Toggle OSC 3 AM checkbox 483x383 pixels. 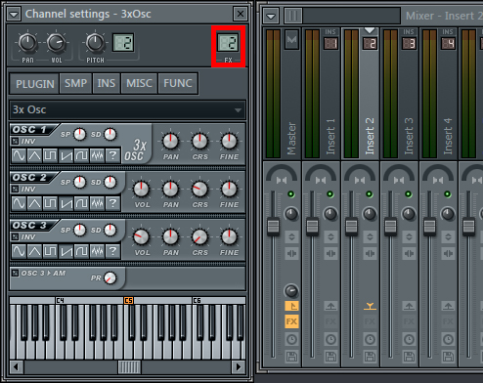pyautogui.click(x=15, y=273)
